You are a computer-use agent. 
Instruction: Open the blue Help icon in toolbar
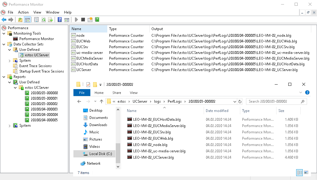point(60,20)
